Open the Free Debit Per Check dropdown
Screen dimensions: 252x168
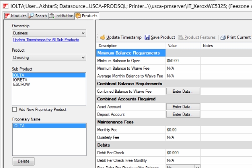183,167
